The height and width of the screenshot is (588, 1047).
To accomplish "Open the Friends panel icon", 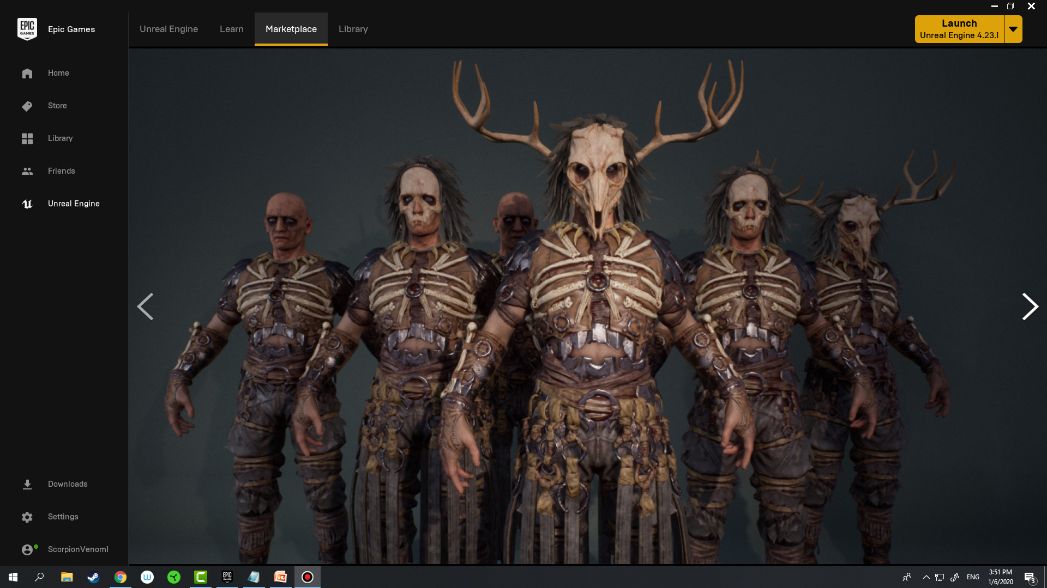I will point(27,171).
